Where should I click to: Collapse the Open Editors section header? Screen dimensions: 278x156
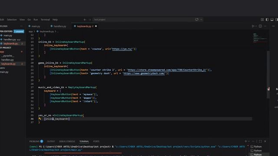pyautogui.click(x=7, y=32)
